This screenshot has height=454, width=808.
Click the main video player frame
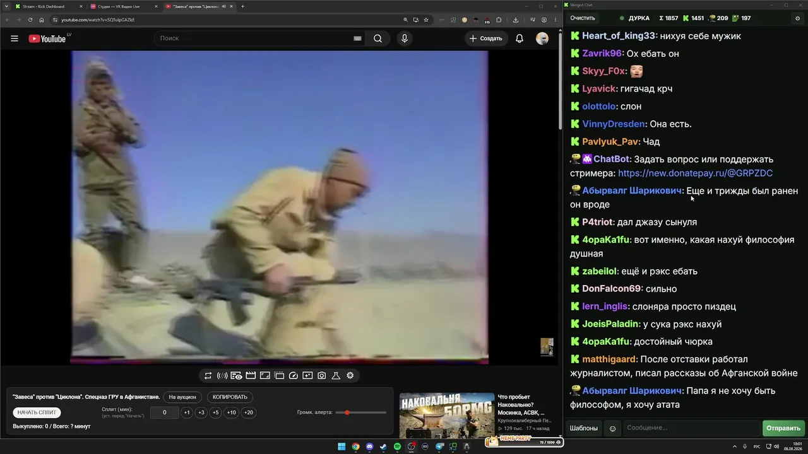[x=279, y=207]
